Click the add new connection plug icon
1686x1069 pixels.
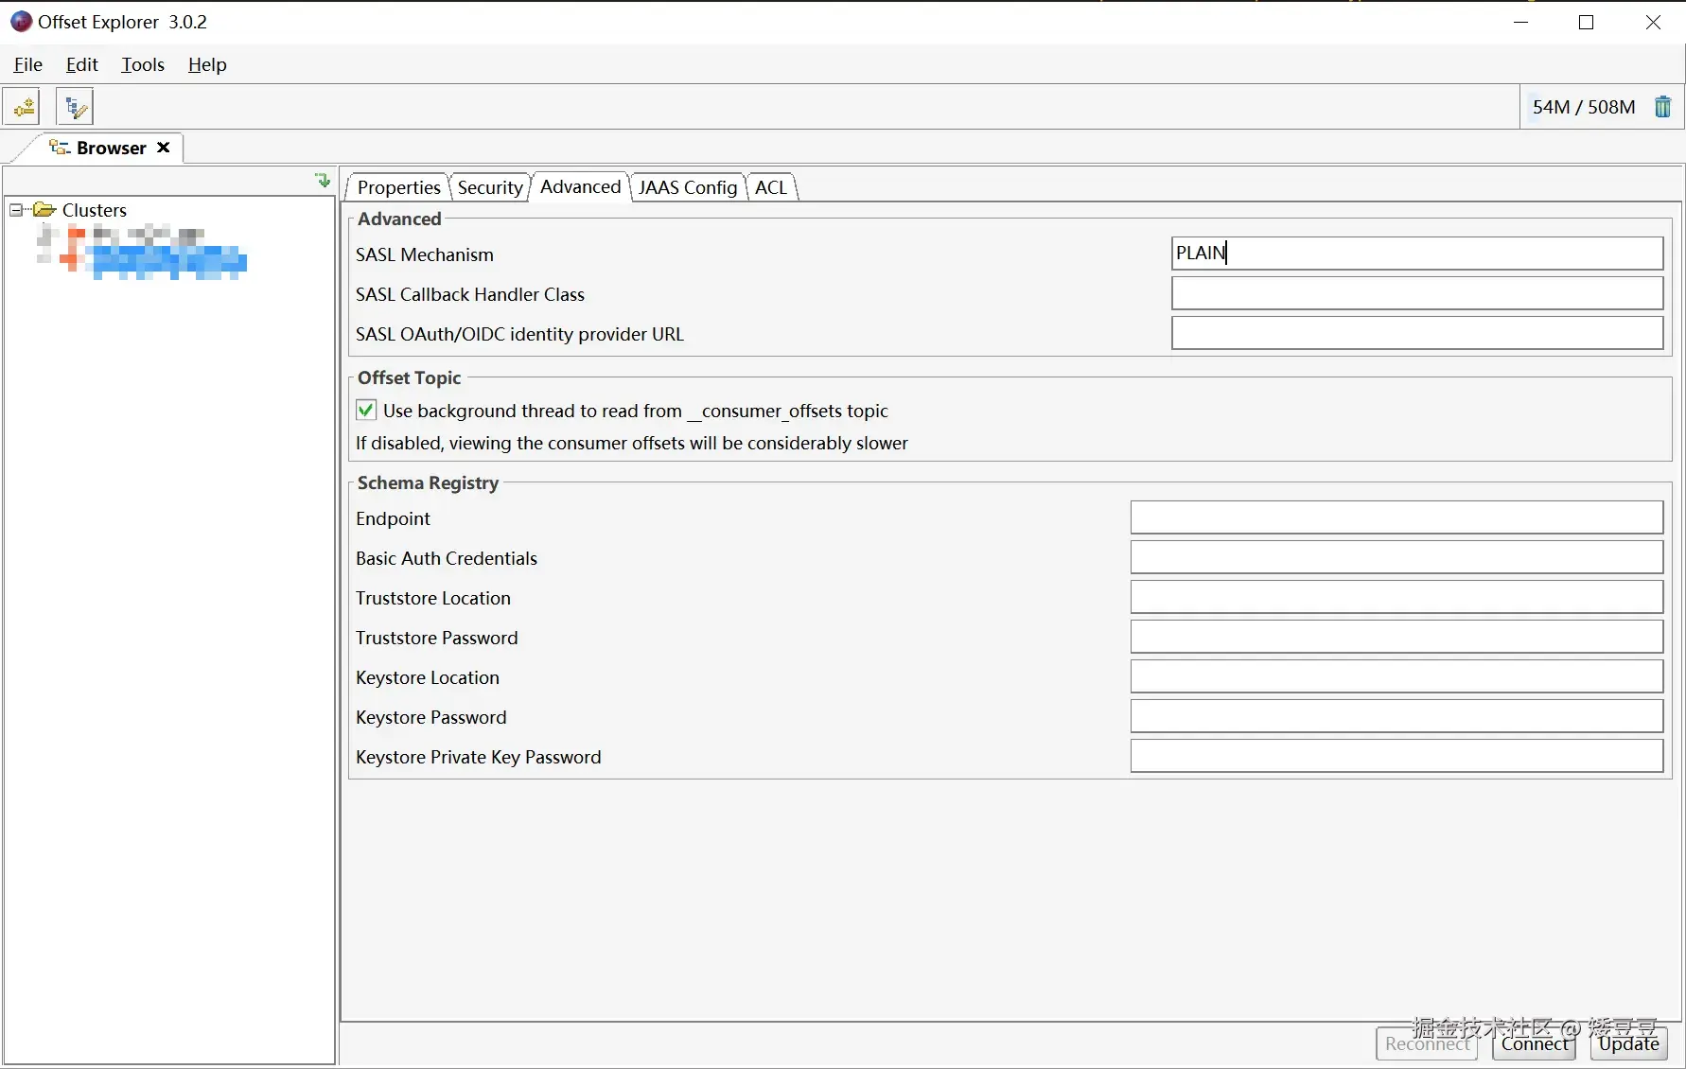point(23,107)
